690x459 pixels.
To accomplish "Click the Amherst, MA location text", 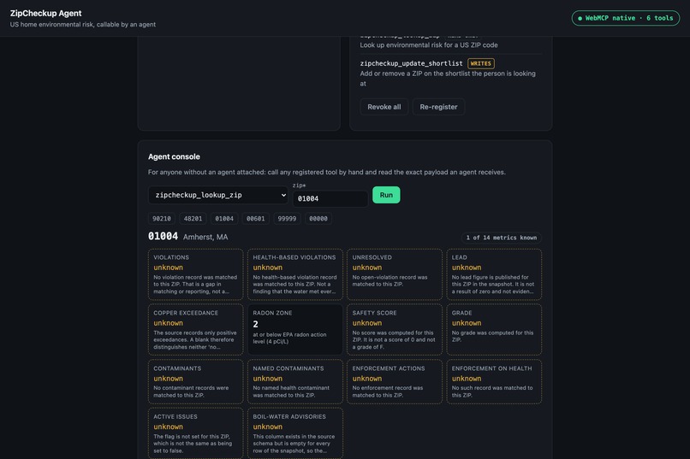I will [x=205, y=237].
